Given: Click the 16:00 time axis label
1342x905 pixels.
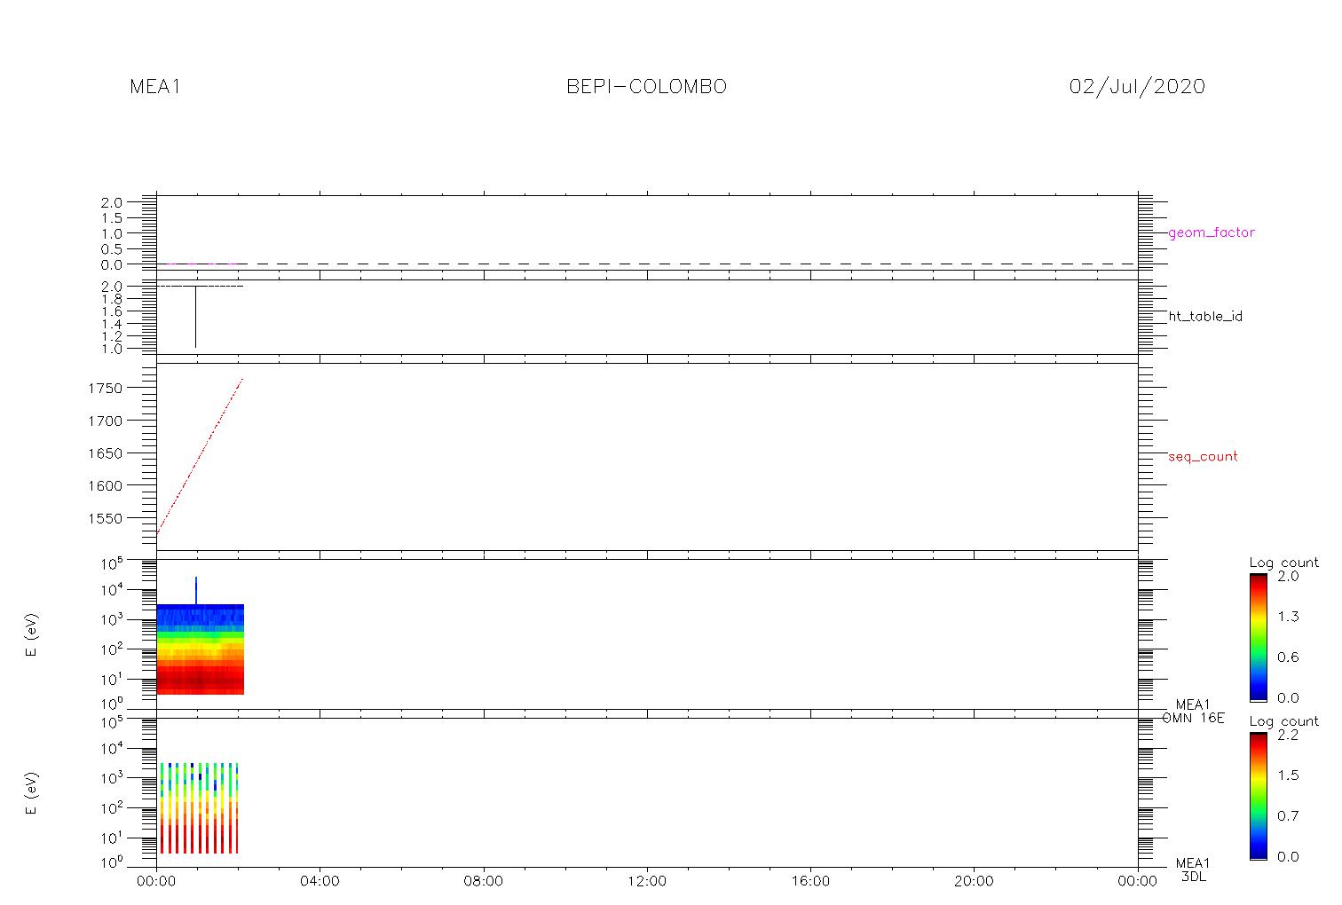Looking at the screenshot, I should pyautogui.click(x=810, y=882).
